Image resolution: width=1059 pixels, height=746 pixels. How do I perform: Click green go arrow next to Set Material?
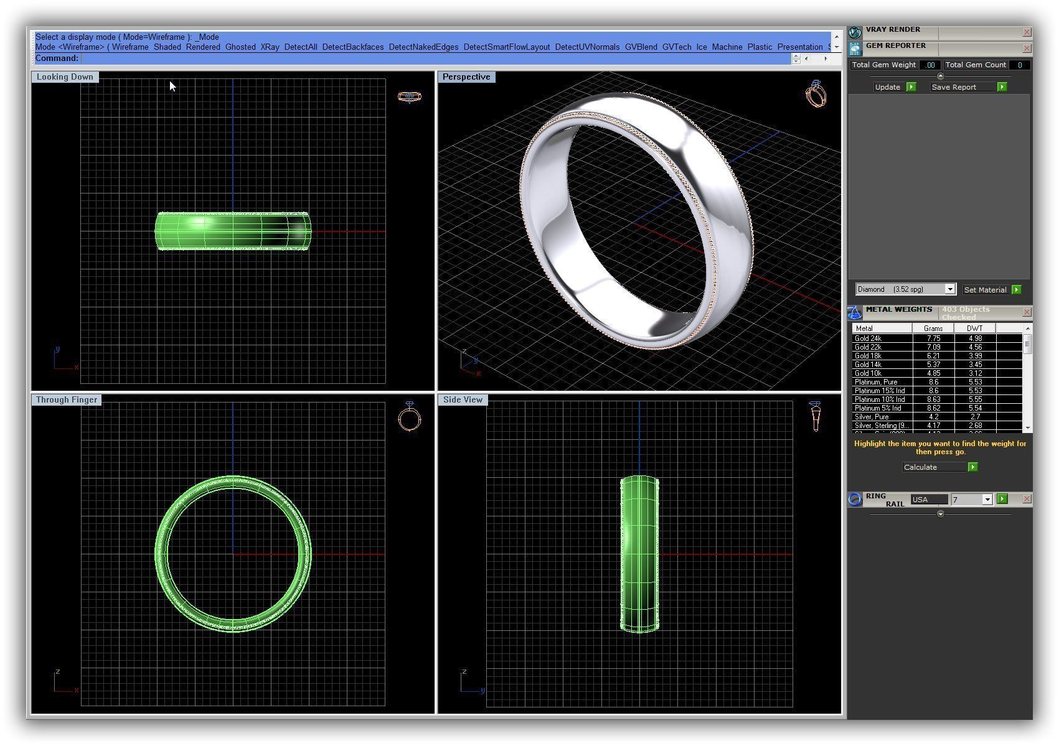pos(1016,289)
